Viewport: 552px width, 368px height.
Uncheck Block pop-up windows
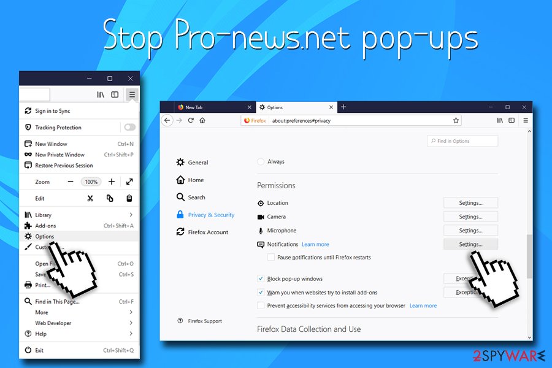click(261, 278)
